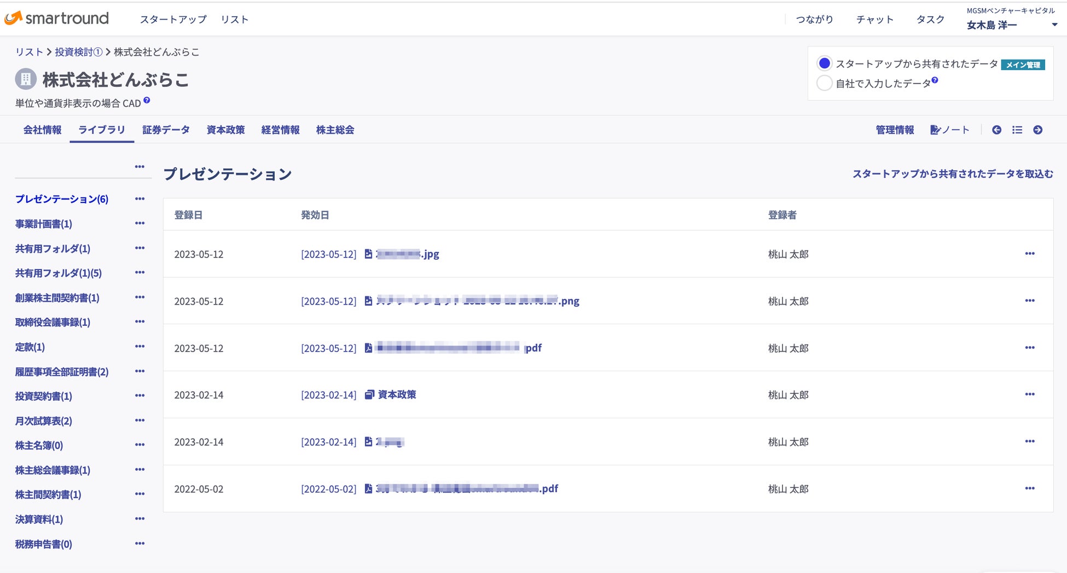This screenshot has width=1067, height=573.
Task: Open チャット in the top navigation
Action: (x=874, y=20)
